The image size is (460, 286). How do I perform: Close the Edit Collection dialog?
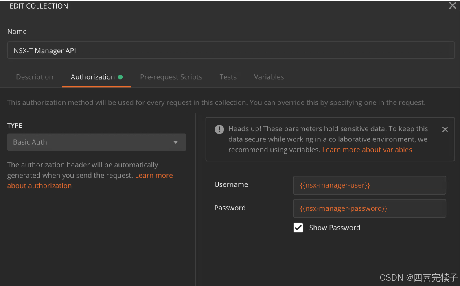(452, 6)
